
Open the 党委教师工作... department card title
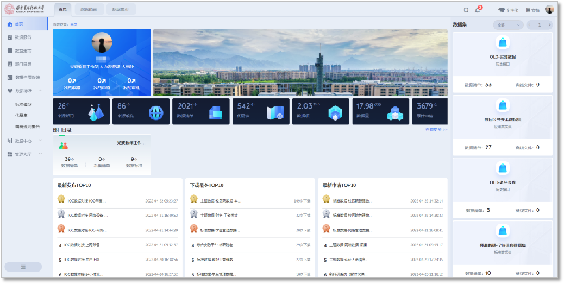tap(131, 143)
